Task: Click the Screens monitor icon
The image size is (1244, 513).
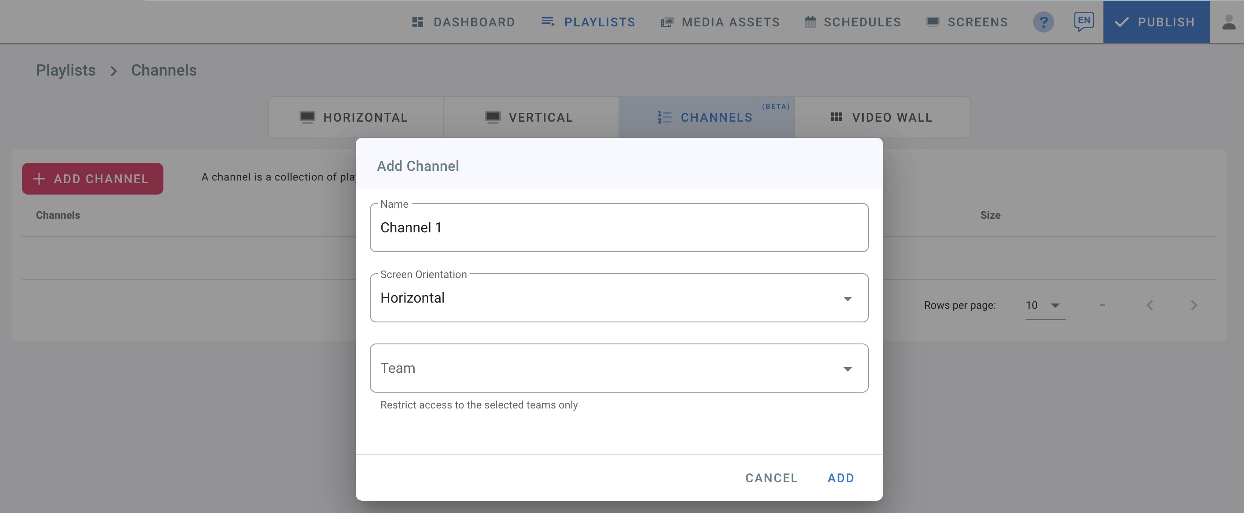Action: click(933, 22)
